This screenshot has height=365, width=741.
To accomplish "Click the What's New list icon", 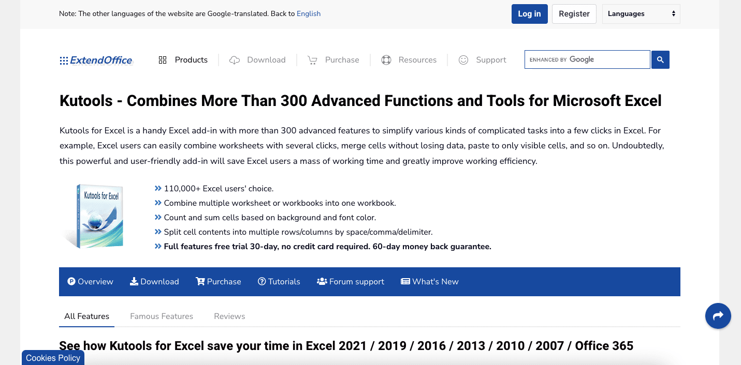I will pyautogui.click(x=405, y=282).
